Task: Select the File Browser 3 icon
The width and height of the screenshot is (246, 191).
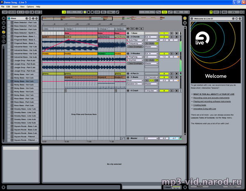Action: click(4, 41)
